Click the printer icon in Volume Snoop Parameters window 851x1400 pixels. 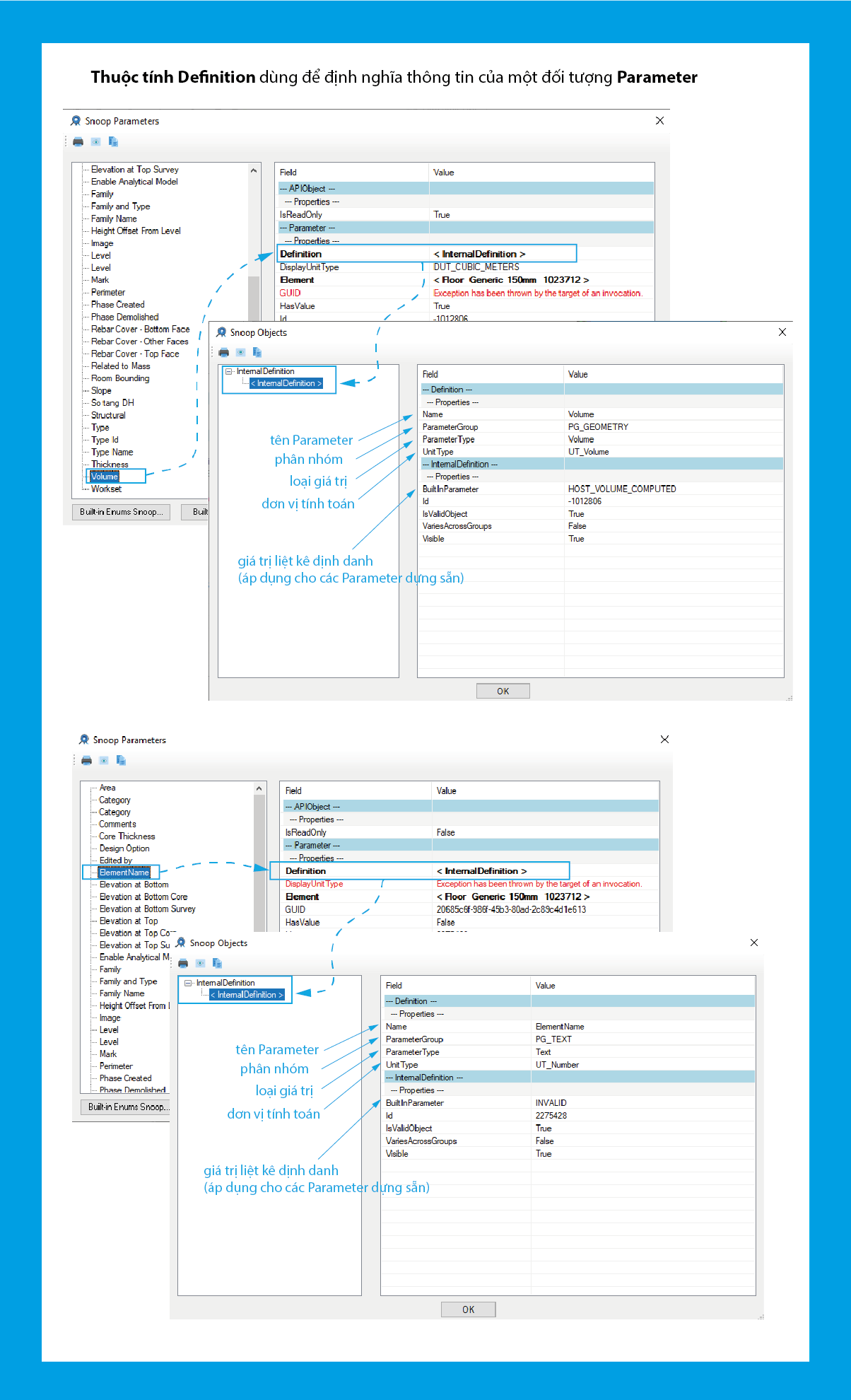pos(78,141)
